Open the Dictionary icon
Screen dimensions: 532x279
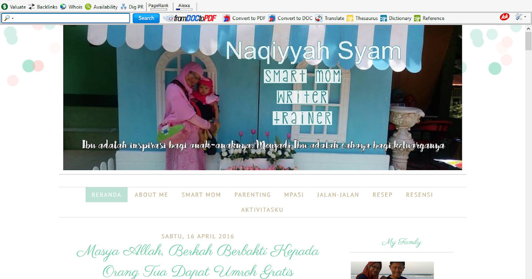[x=383, y=18]
